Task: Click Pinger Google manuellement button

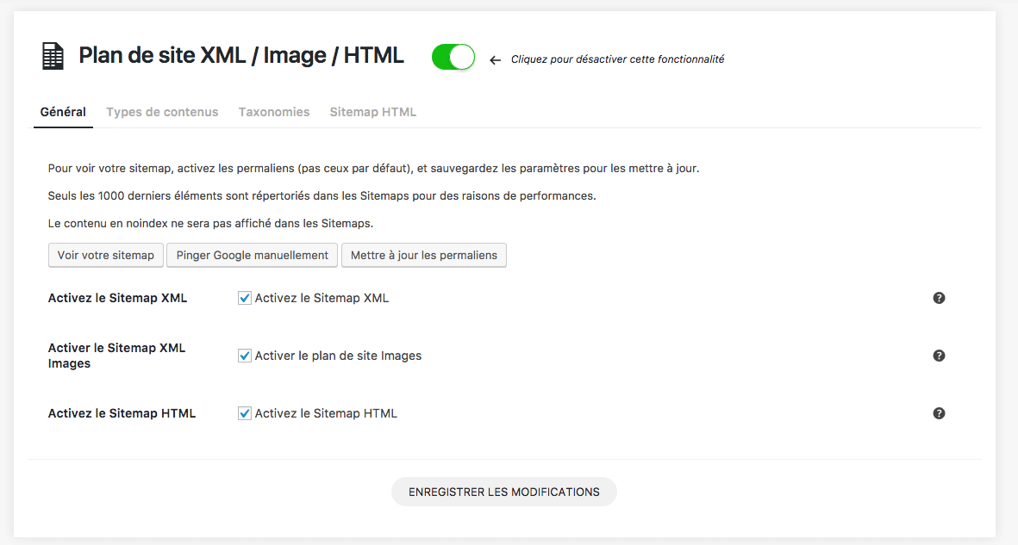Action: click(x=252, y=255)
